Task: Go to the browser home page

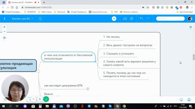Action: (17, 7)
